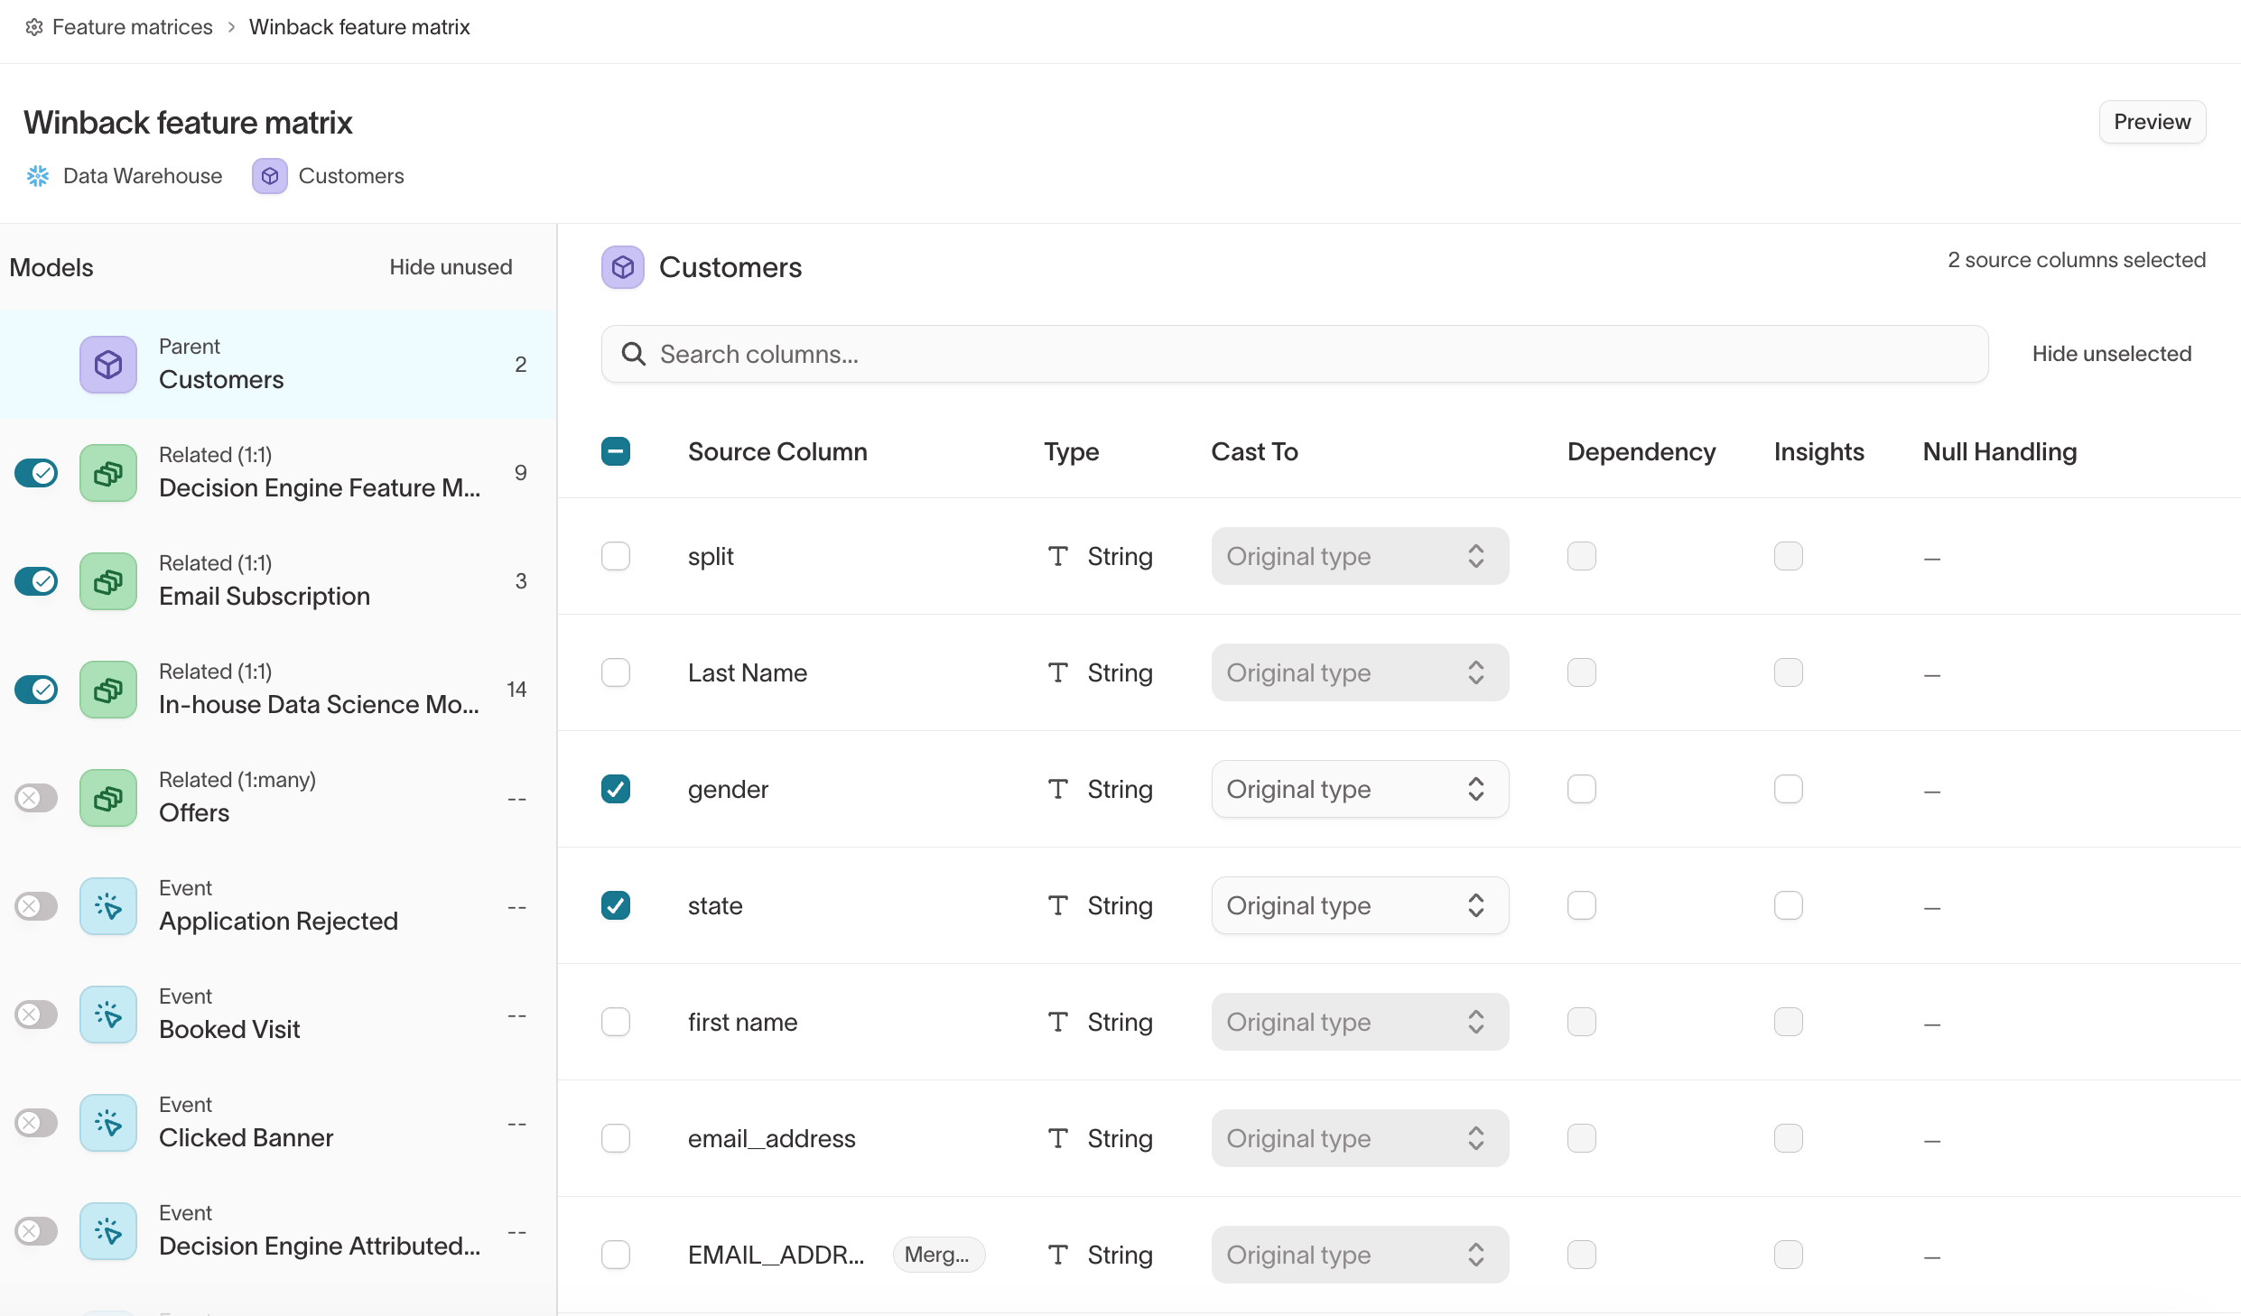Click the Offers related model icon
The image size is (2241, 1316).
pos(108,798)
